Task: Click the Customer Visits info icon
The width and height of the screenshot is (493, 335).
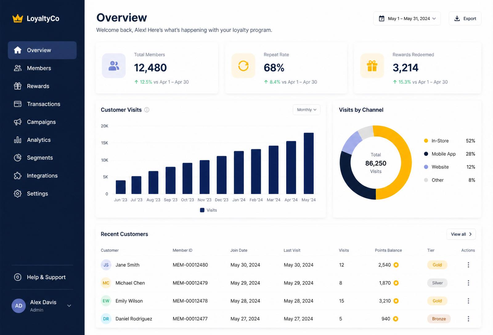Action: click(147, 110)
